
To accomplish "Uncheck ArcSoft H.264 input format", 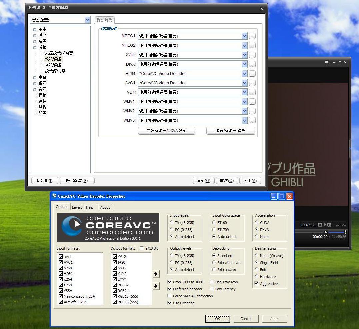I will click(x=61, y=302).
